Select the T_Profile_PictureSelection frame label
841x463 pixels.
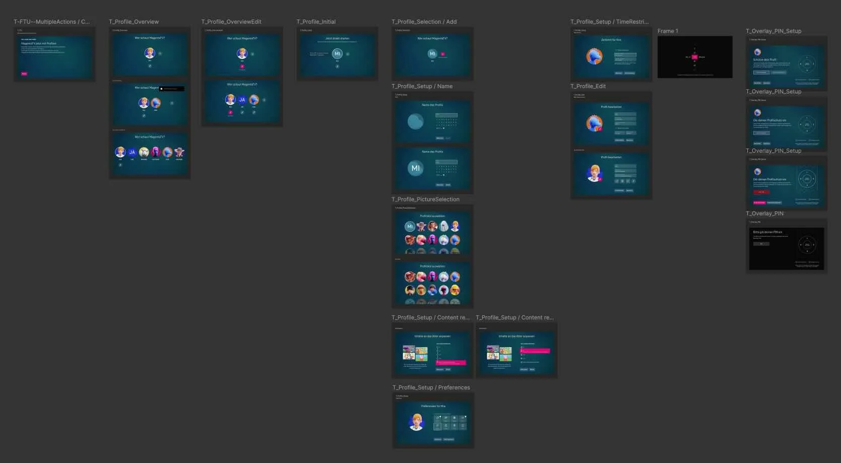pos(426,200)
